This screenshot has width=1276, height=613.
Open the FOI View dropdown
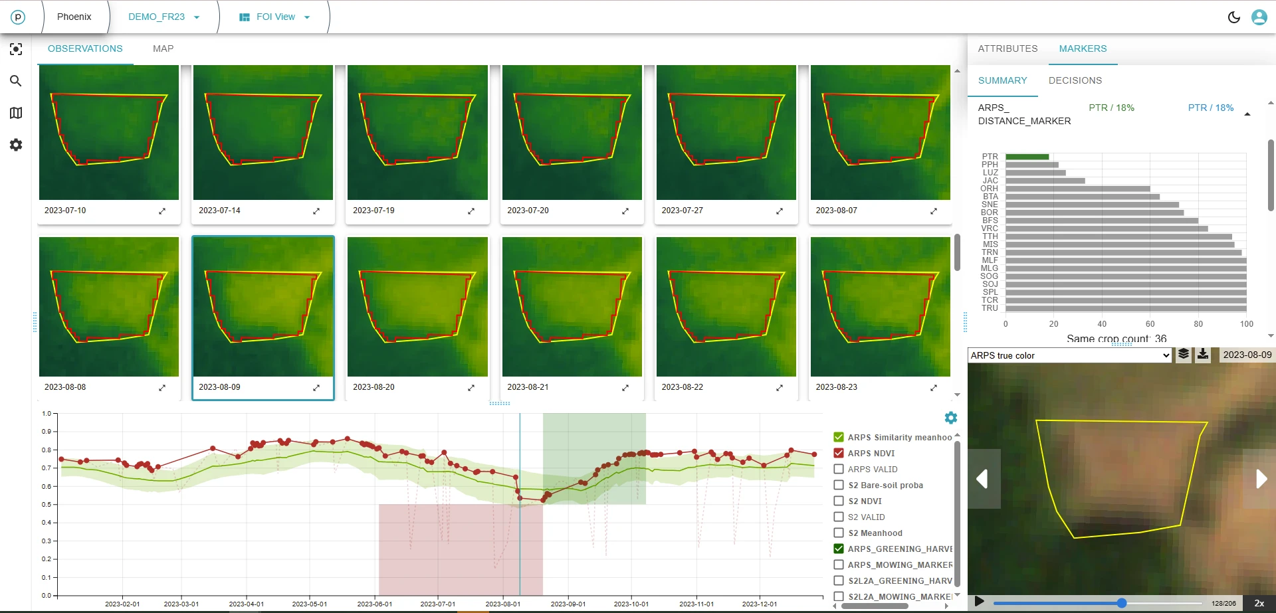274,17
